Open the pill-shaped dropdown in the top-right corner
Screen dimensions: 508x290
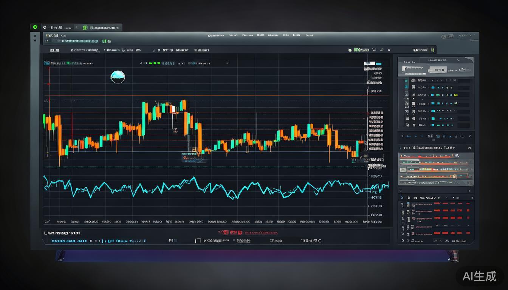tap(467, 36)
